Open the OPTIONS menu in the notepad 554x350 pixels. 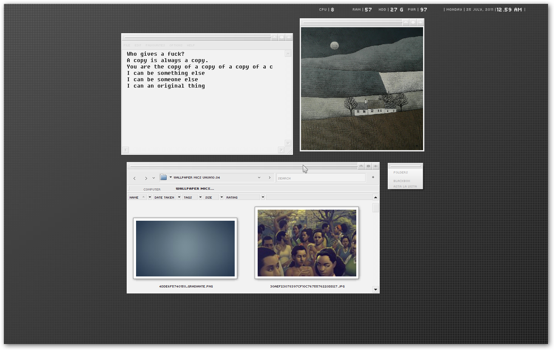click(x=176, y=45)
